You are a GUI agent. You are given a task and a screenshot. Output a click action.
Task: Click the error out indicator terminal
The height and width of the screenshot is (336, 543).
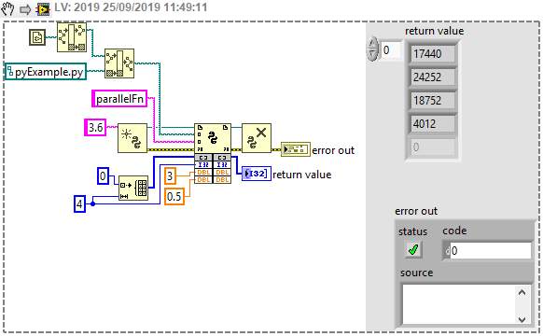coord(296,149)
